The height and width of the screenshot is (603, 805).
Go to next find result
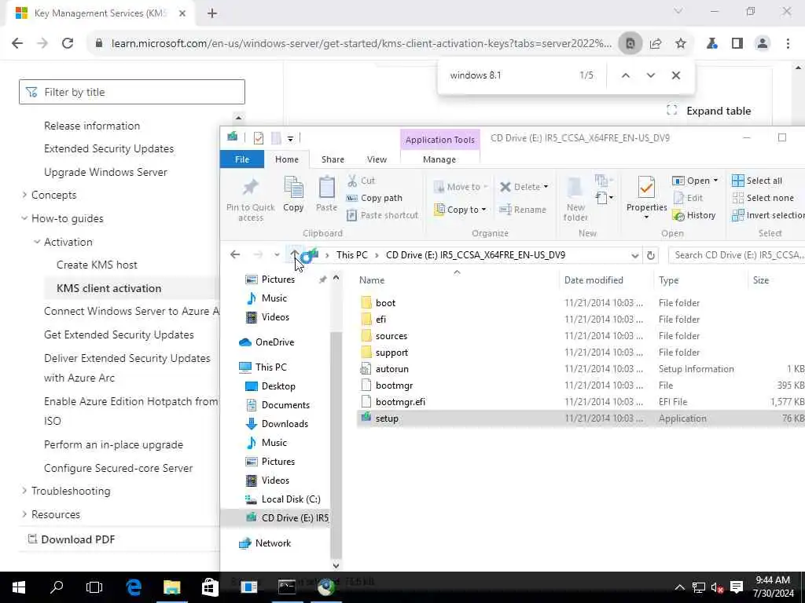[x=650, y=75]
